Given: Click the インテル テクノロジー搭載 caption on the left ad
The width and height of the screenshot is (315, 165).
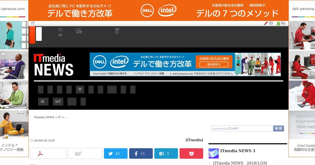Looking at the screenshot, I should (12, 148).
